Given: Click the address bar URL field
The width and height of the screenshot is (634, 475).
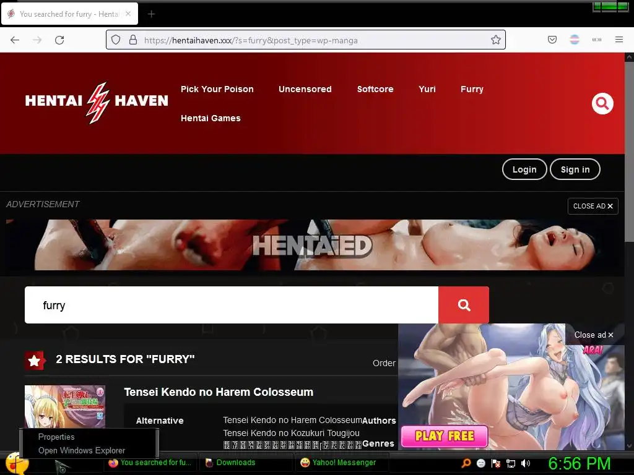Looking at the screenshot, I should pyautogui.click(x=307, y=40).
